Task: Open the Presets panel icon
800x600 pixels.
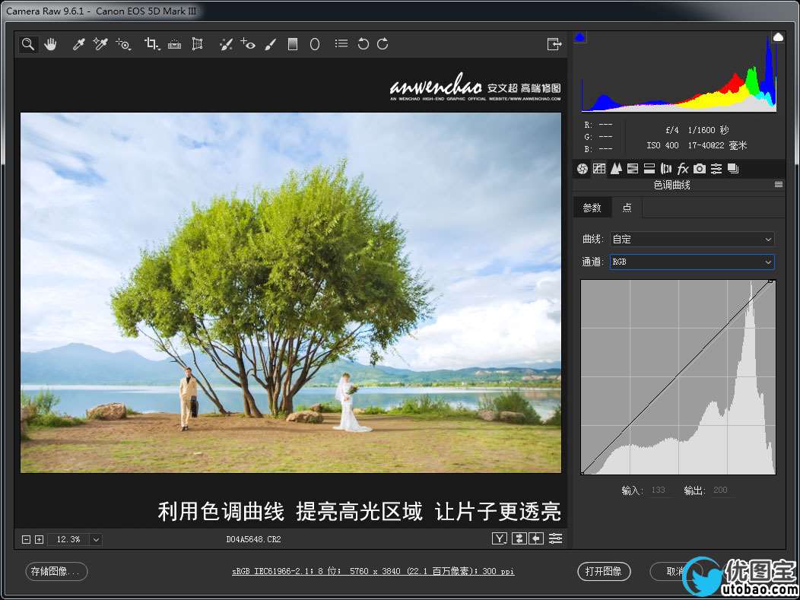Action: (x=716, y=168)
